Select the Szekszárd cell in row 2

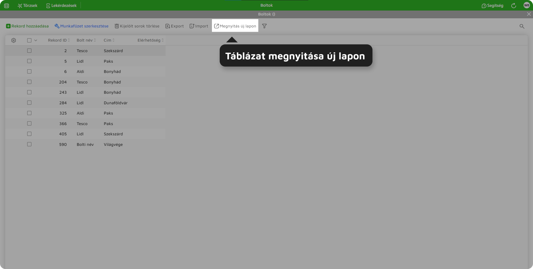tap(113, 51)
